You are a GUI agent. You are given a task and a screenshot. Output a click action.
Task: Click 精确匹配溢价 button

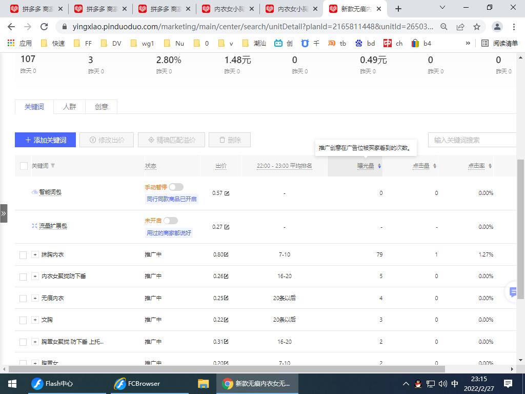click(x=171, y=140)
